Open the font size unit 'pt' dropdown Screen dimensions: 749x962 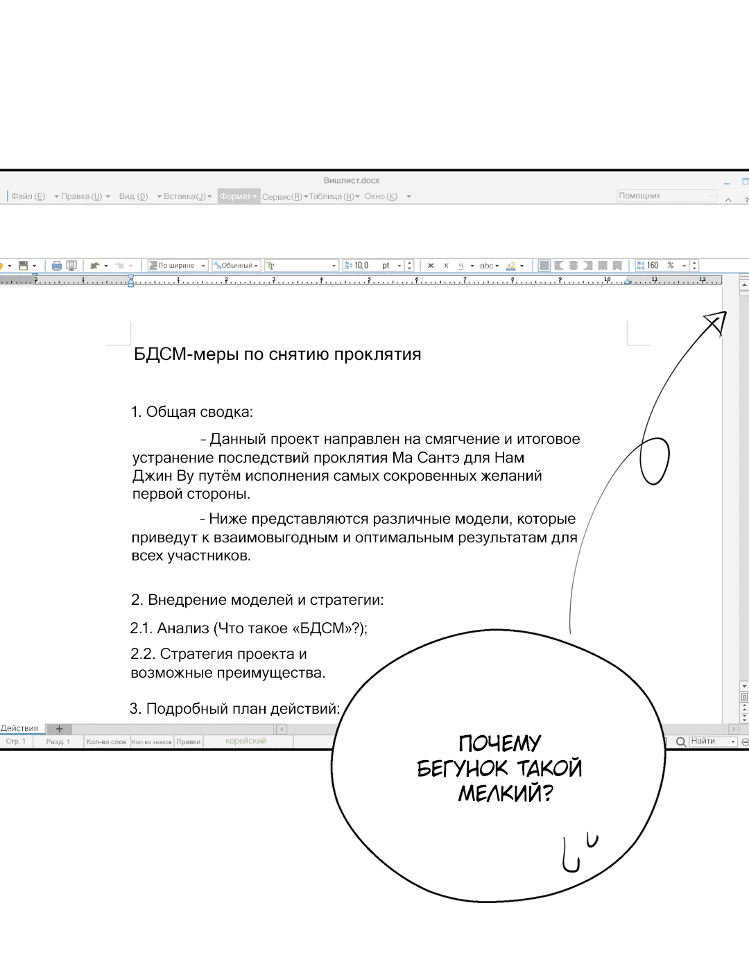399,266
